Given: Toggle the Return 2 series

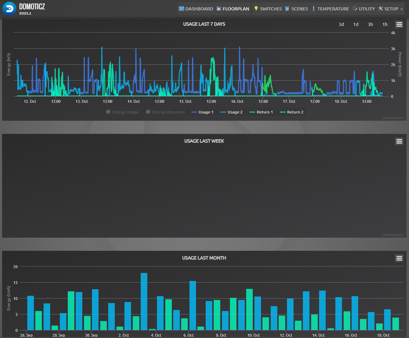Looking at the screenshot, I should click(x=291, y=112).
